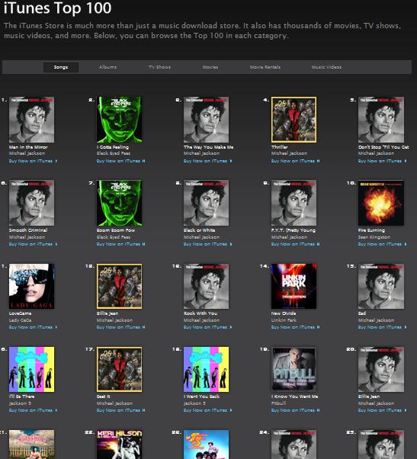The image size is (417, 459).
Task: Click Buy Now on iTunes under New Divide
Action: (x=295, y=327)
